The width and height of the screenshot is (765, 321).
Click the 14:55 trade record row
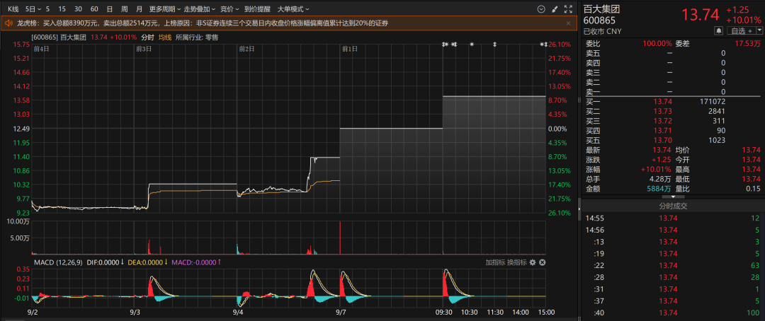[x=672, y=218]
